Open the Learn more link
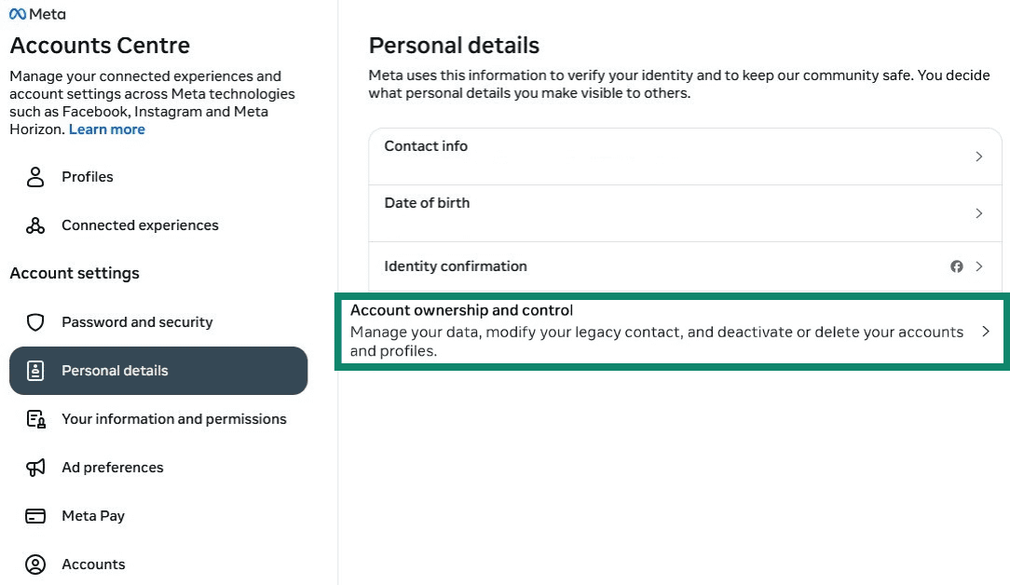 106,129
